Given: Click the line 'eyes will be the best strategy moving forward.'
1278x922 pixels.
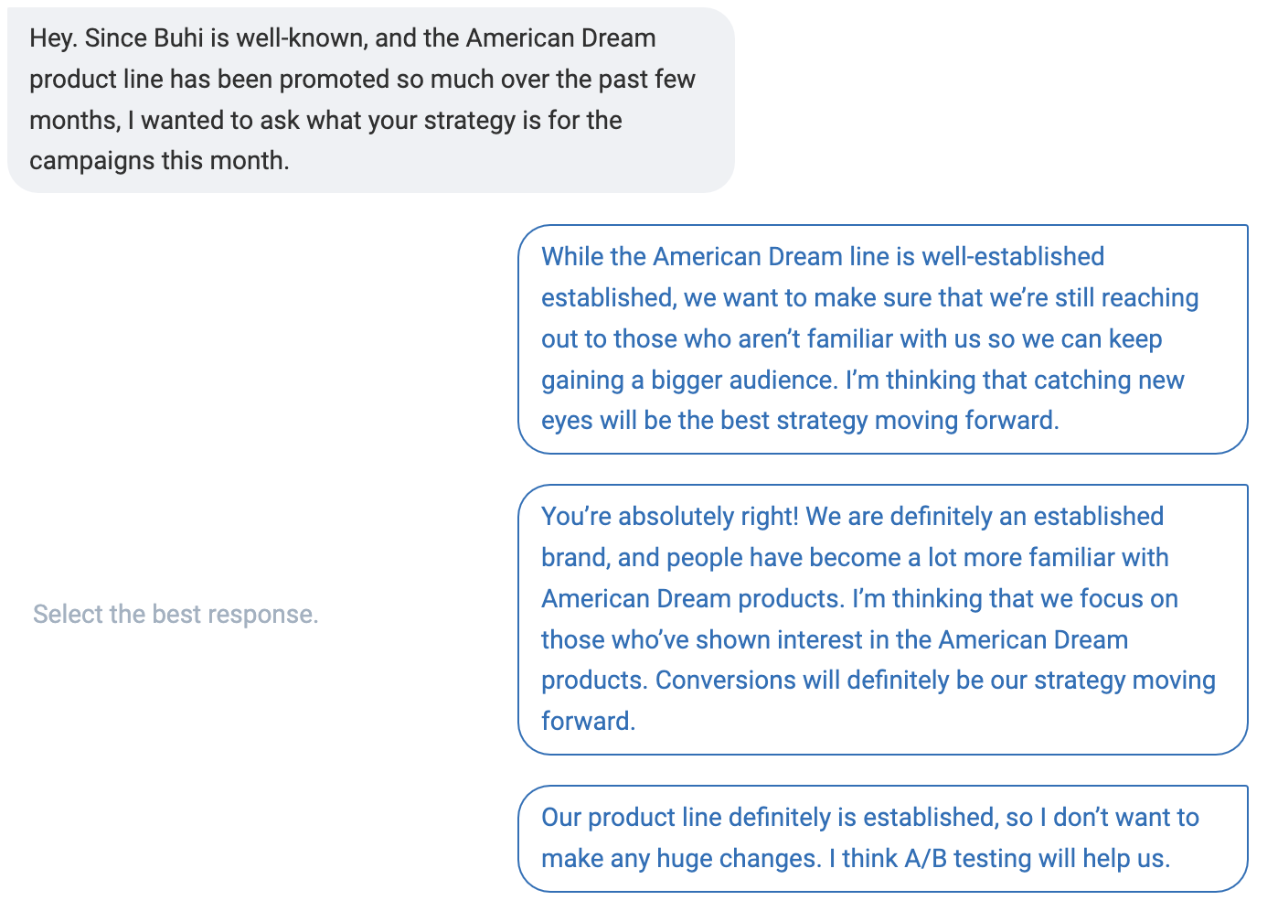Looking at the screenshot, I should [800, 421].
